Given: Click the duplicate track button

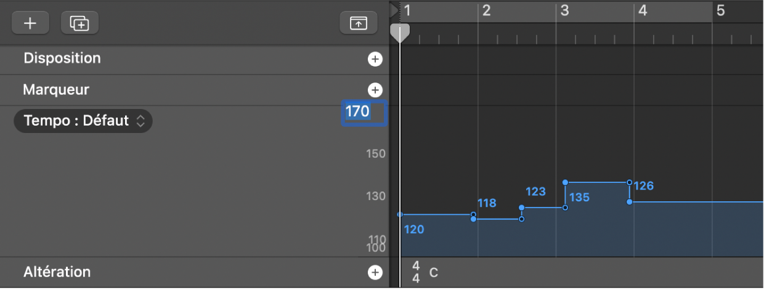Looking at the screenshot, I should (x=79, y=23).
